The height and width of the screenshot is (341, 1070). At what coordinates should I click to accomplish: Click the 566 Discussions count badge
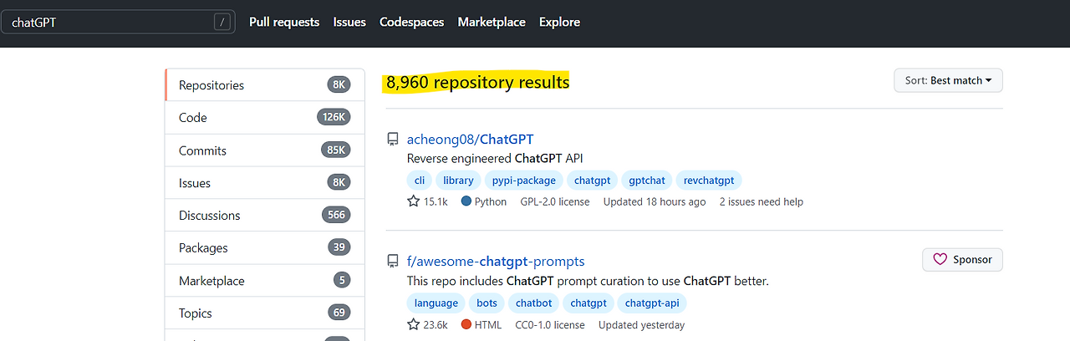pyautogui.click(x=336, y=216)
